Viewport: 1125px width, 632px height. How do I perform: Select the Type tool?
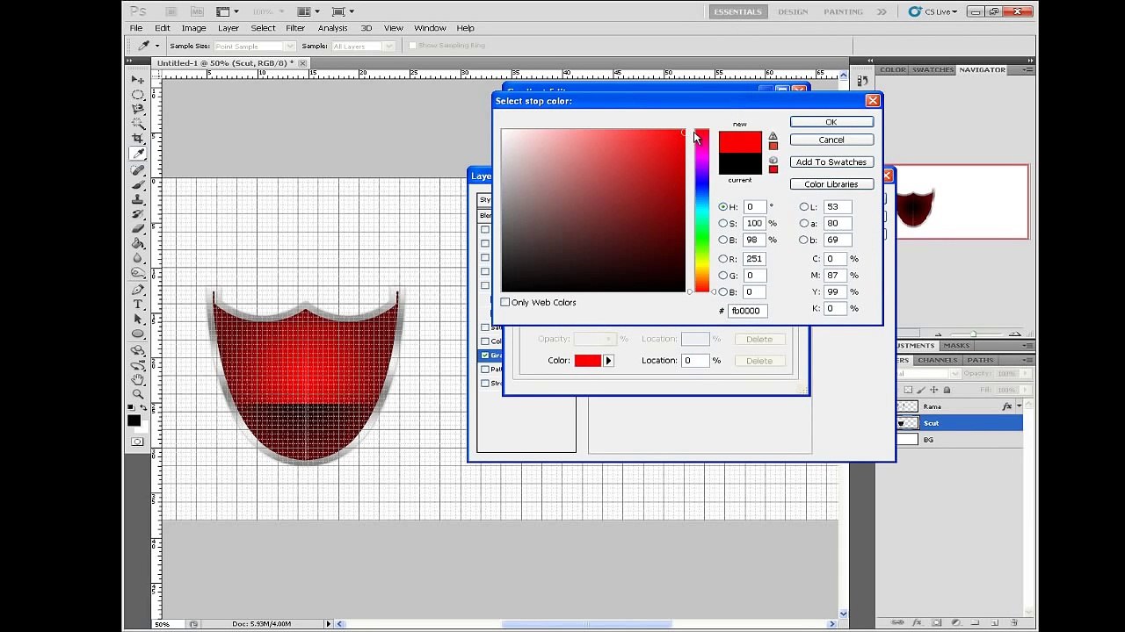click(x=138, y=305)
